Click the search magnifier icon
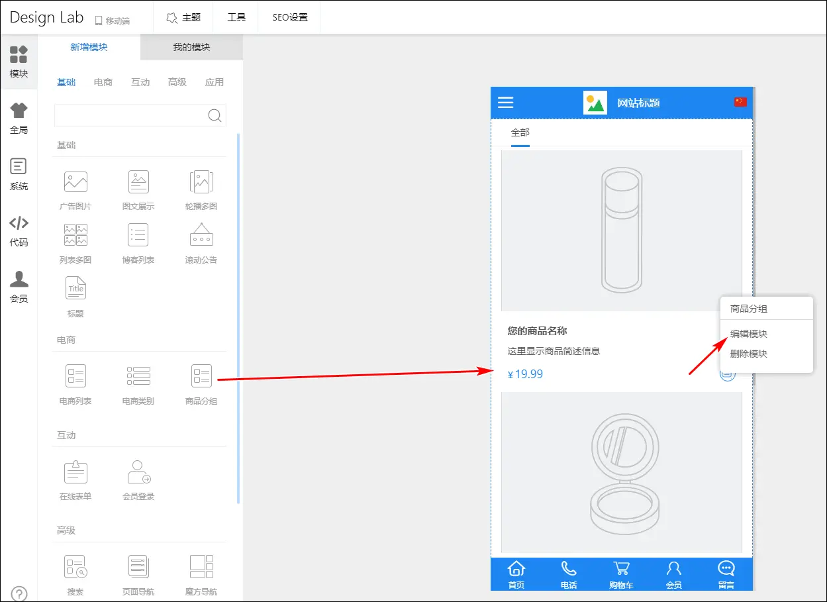Viewport: 827px width, 602px height. tap(215, 116)
